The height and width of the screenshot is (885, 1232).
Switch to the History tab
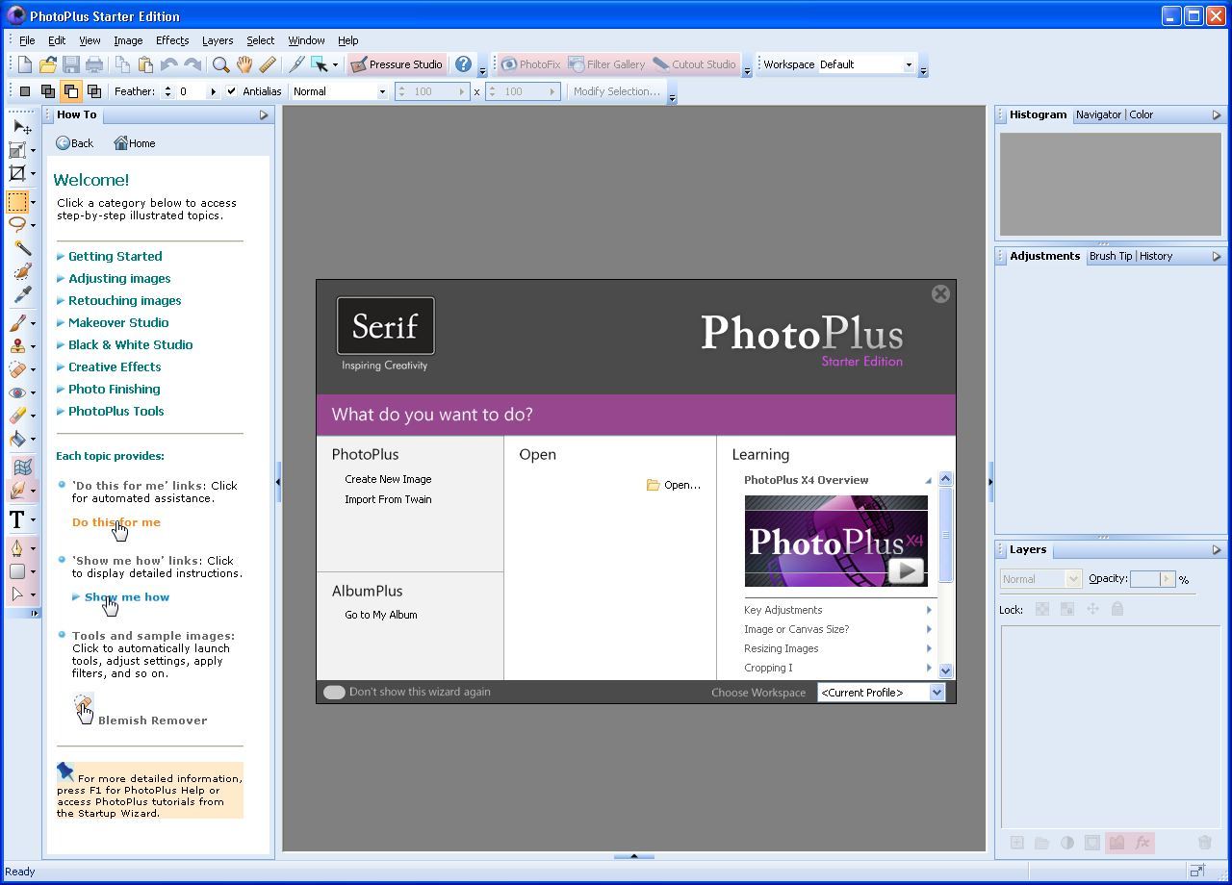point(1156,256)
